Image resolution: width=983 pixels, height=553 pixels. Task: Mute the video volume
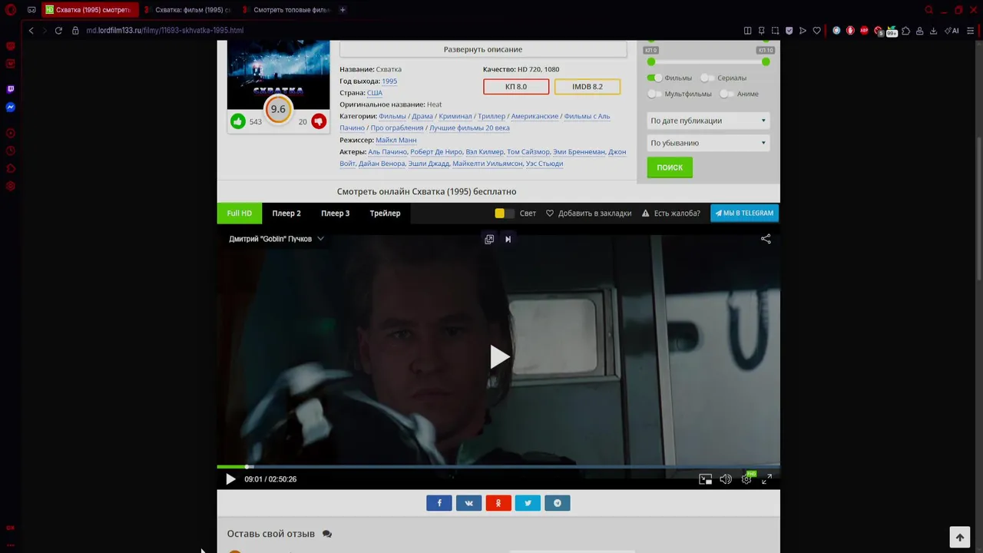point(726,479)
